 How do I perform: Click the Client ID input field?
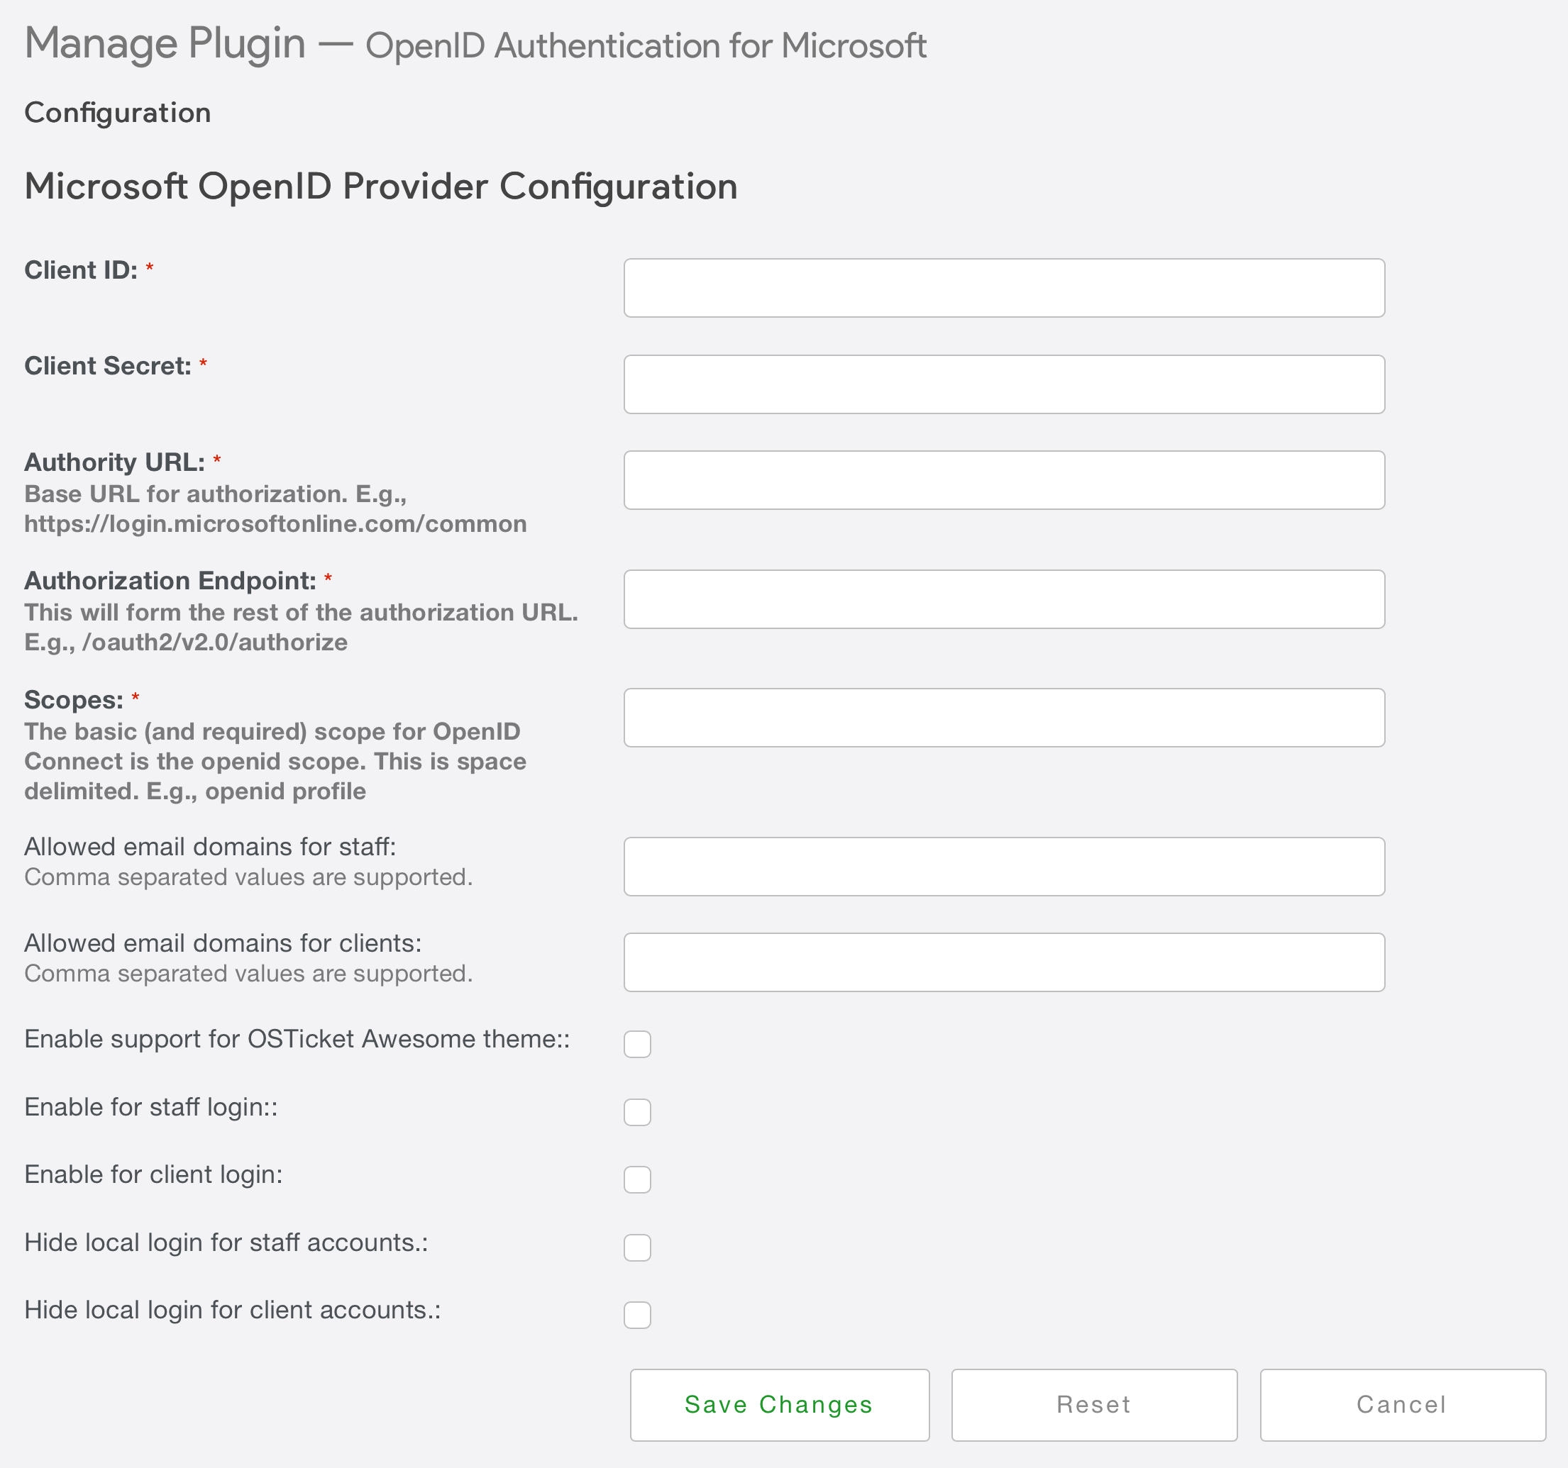(1003, 288)
